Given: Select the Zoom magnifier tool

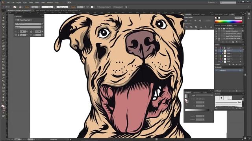Looking at the screenshot, I should (x=3, y=101).
